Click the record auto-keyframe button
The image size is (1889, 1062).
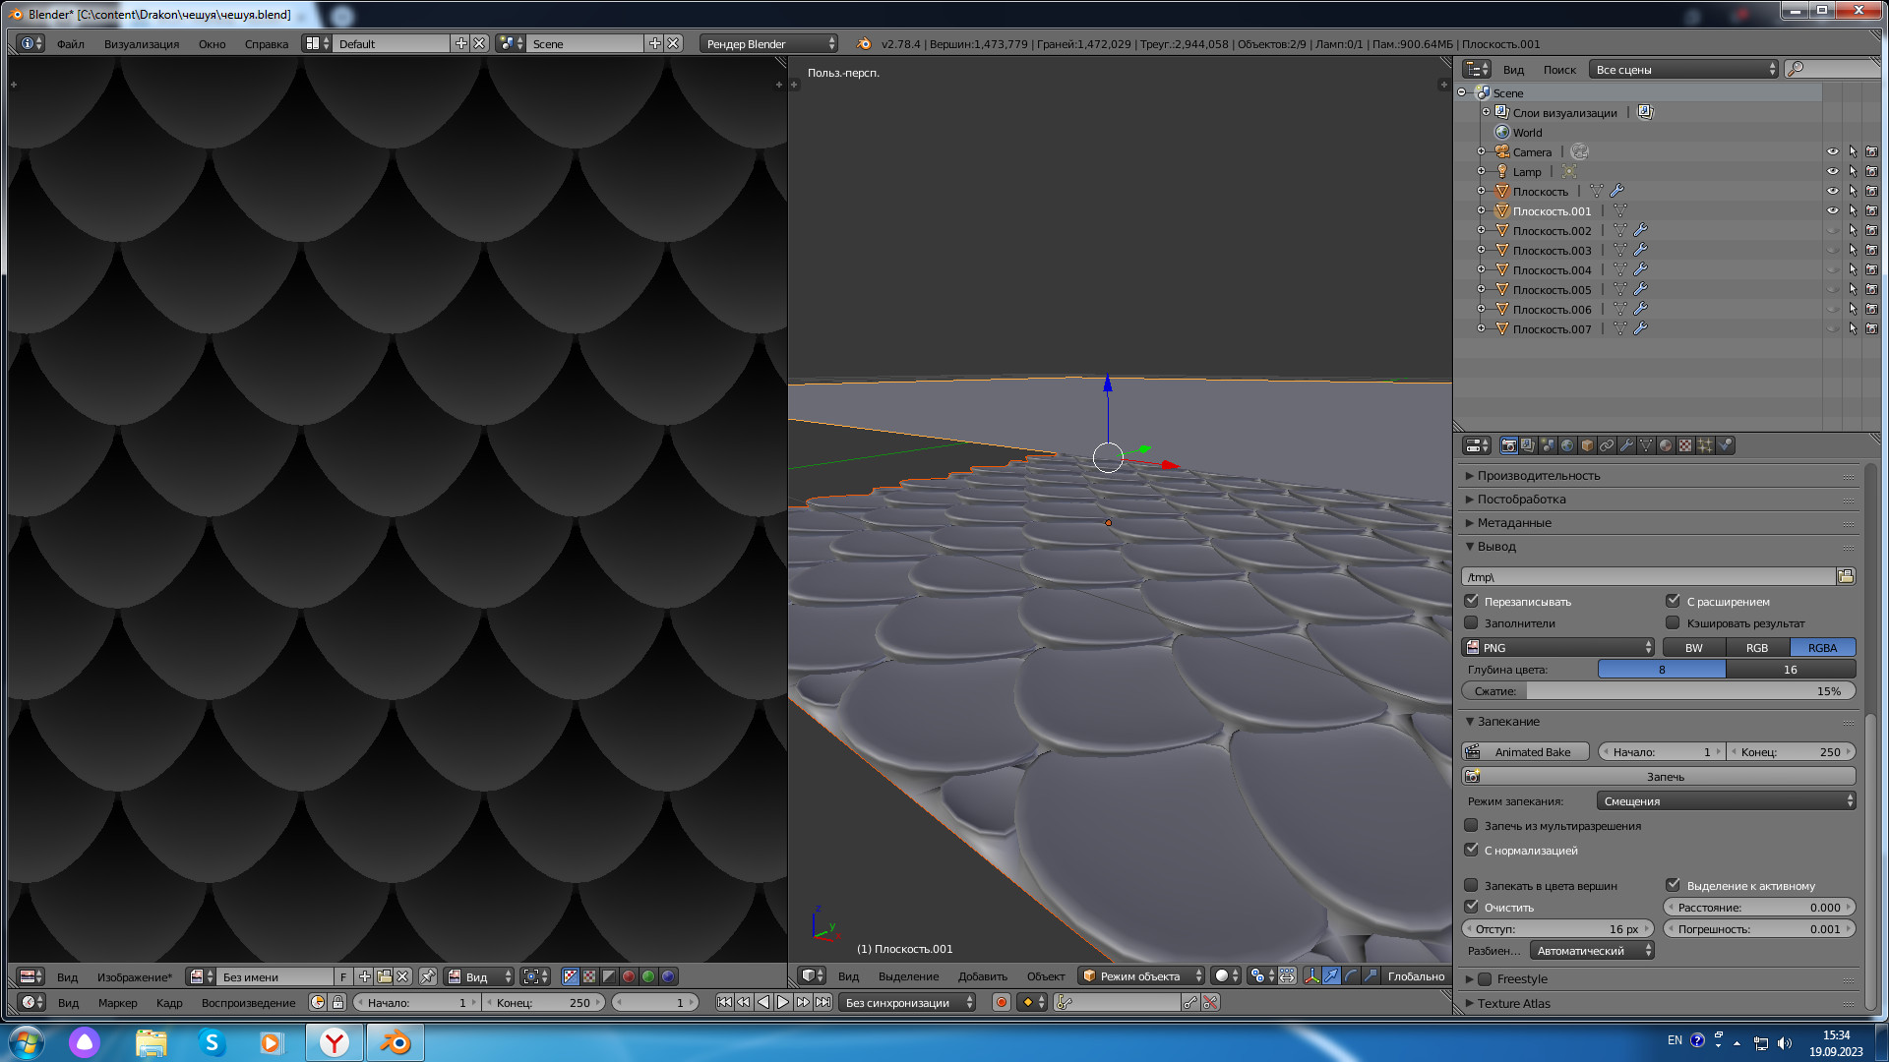coord(1002,1002)
